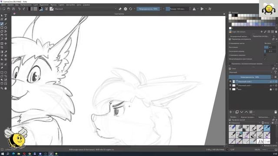Redo the last undone action

[x=24, y=9]
